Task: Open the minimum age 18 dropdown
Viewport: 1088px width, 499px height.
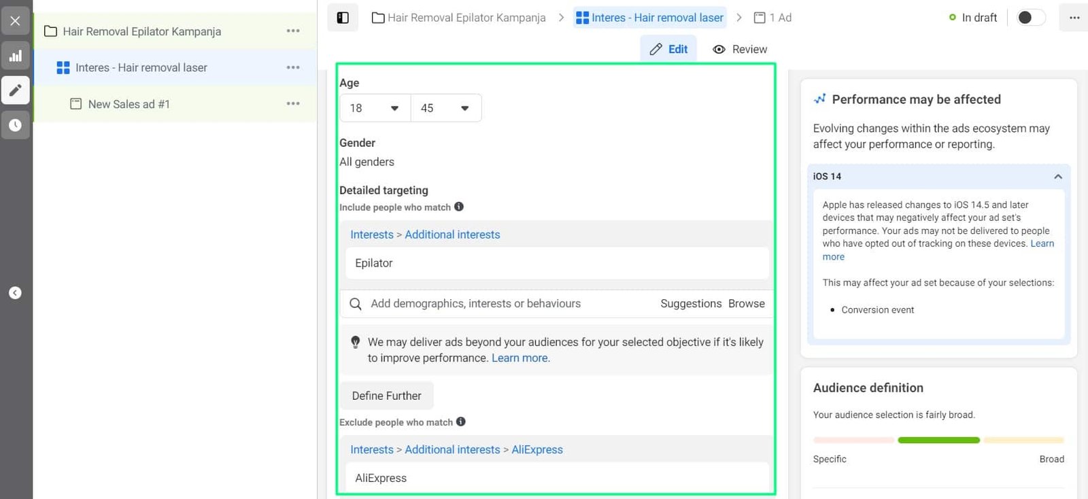Action: click(x=375, y=108)
